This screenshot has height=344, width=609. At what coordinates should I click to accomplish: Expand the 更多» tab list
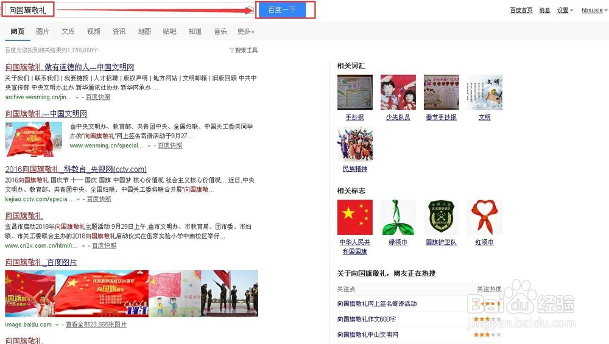click(x=246, y=32)
